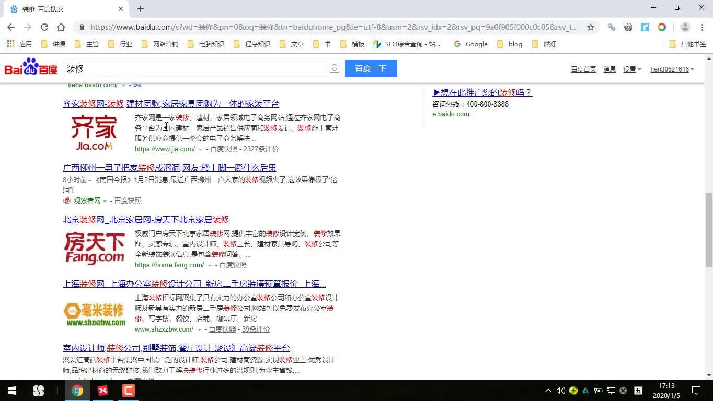Viewport: 713px width, 401px height.
Task: Reload the current page
Action: [44, 27]
